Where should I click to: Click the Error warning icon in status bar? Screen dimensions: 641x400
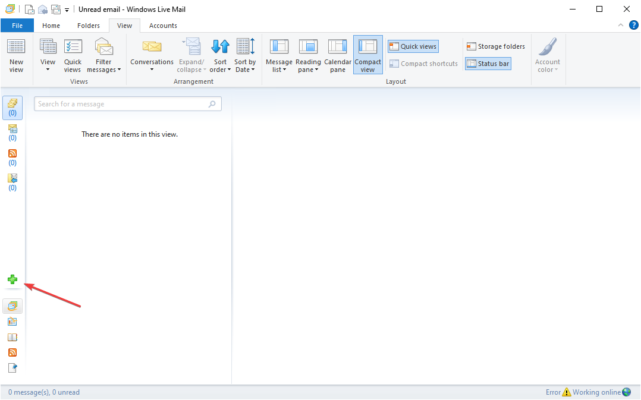[567, 392]
